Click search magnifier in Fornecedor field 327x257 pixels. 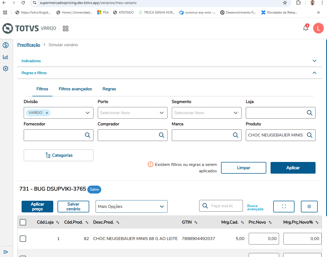pos(87,135)
